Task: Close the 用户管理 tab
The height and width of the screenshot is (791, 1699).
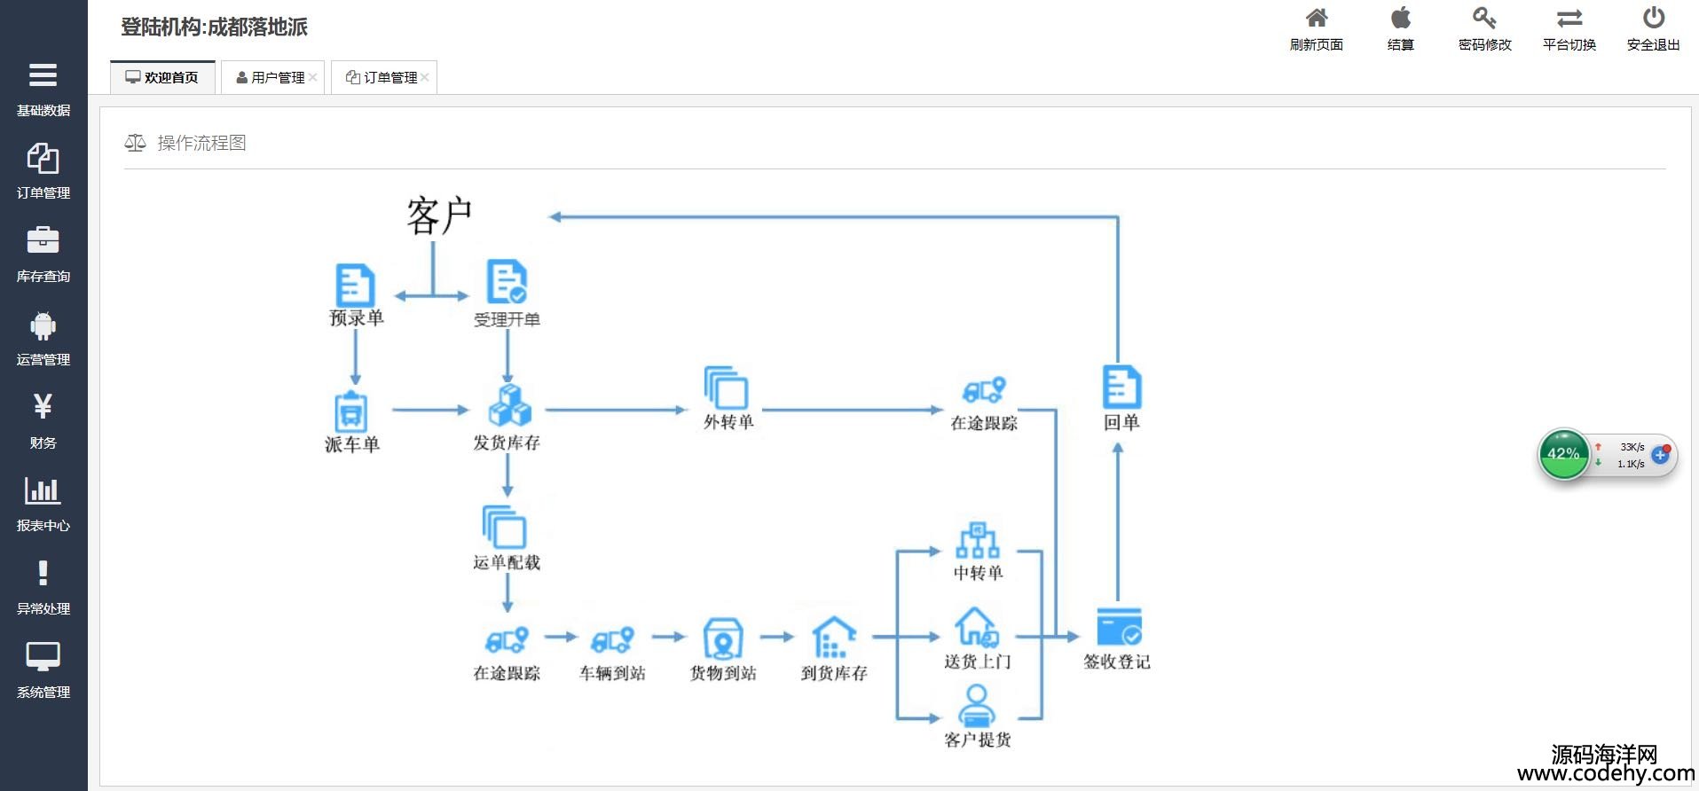Action: [313, 77]
